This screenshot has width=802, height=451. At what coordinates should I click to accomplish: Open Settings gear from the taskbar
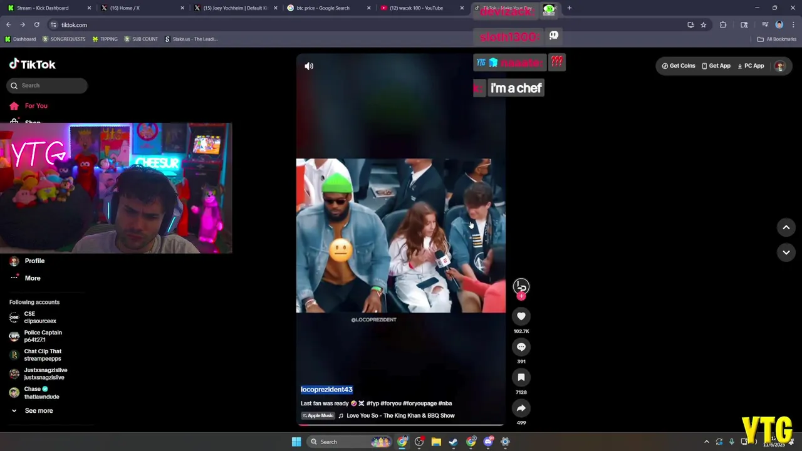coord(505,442)
